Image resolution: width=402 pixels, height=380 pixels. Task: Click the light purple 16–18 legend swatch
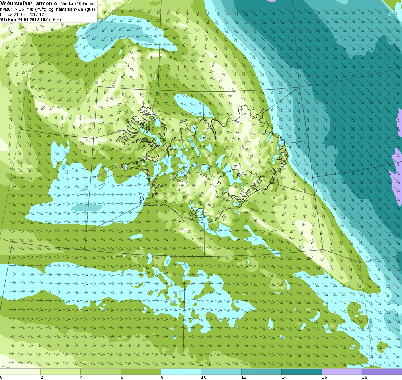[x=342, y=372]
